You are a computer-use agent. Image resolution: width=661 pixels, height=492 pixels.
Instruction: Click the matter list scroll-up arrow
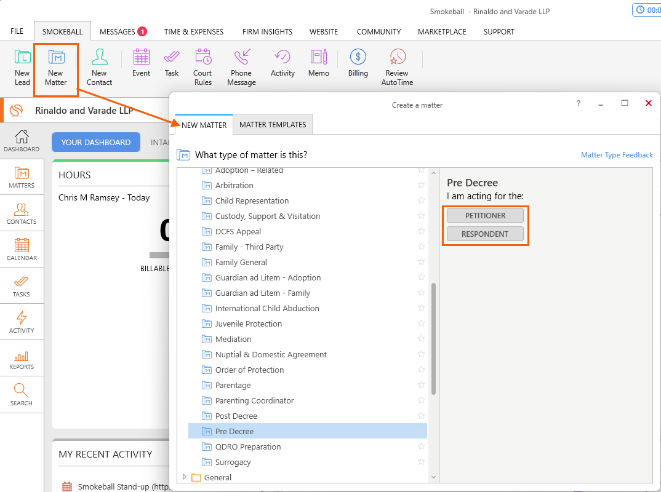[x=433, y=173]
